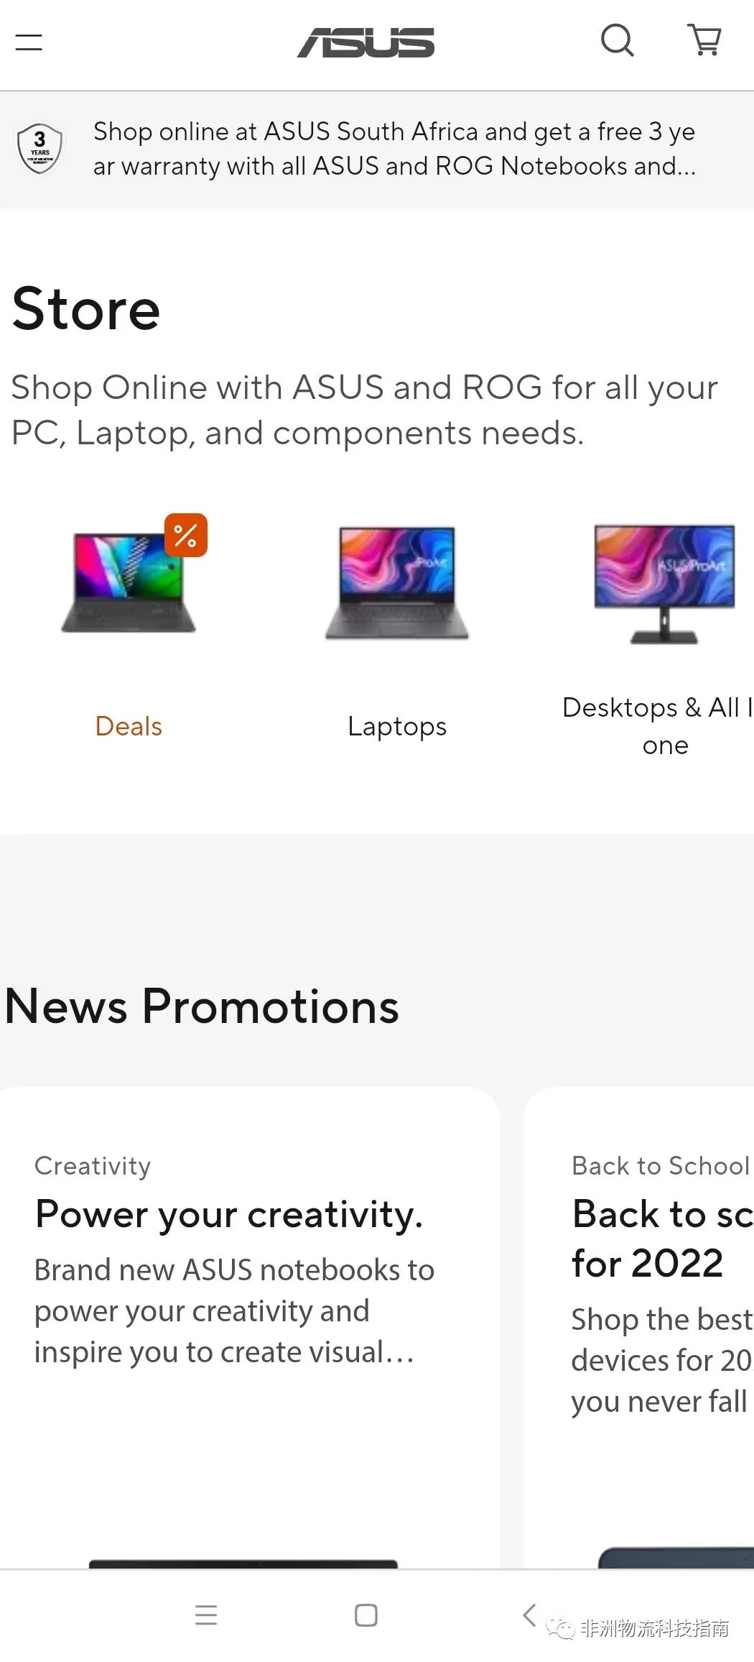This screenshot has width=754, height=1662.
Task: Tap Android recent apps icon
Action: (206, 1615)
